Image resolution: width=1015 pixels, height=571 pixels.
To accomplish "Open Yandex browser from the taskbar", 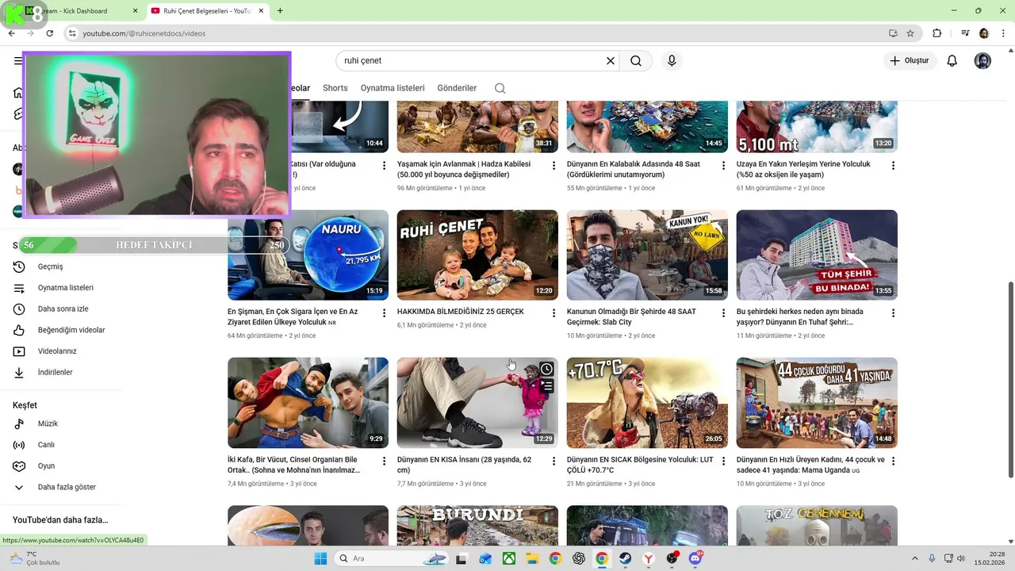I will pyautogui.click(x=649, y=558).
